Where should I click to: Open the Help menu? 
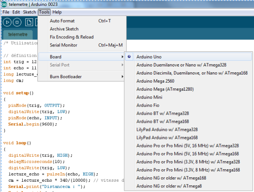(57, 12)
